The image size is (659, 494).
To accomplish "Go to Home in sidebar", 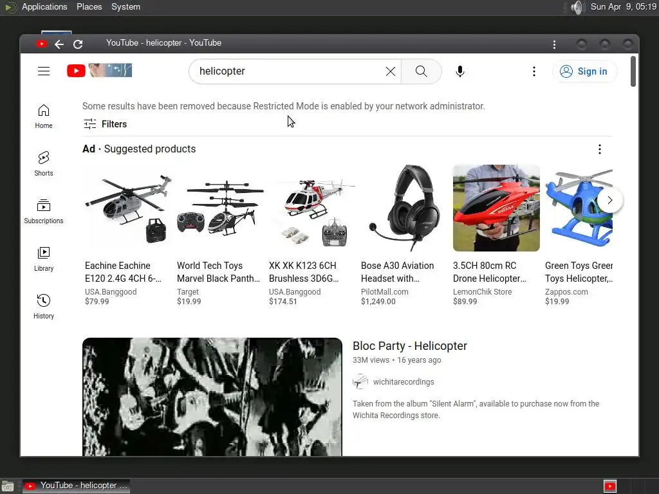I will [44, 116].
